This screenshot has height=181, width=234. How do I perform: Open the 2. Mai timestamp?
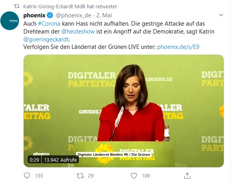[104, 15]
